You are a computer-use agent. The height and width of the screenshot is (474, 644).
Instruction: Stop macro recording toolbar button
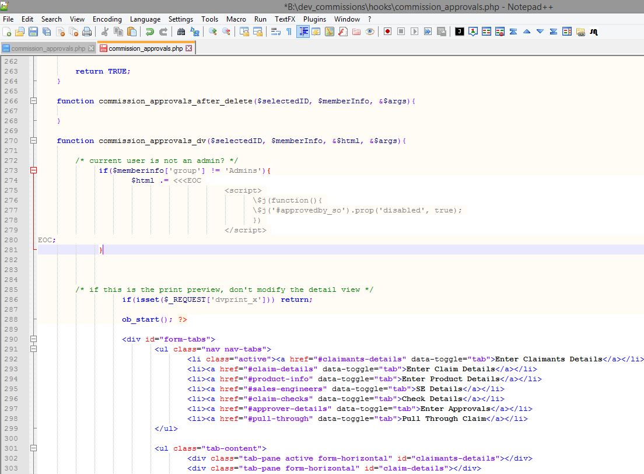pos(401,32)
